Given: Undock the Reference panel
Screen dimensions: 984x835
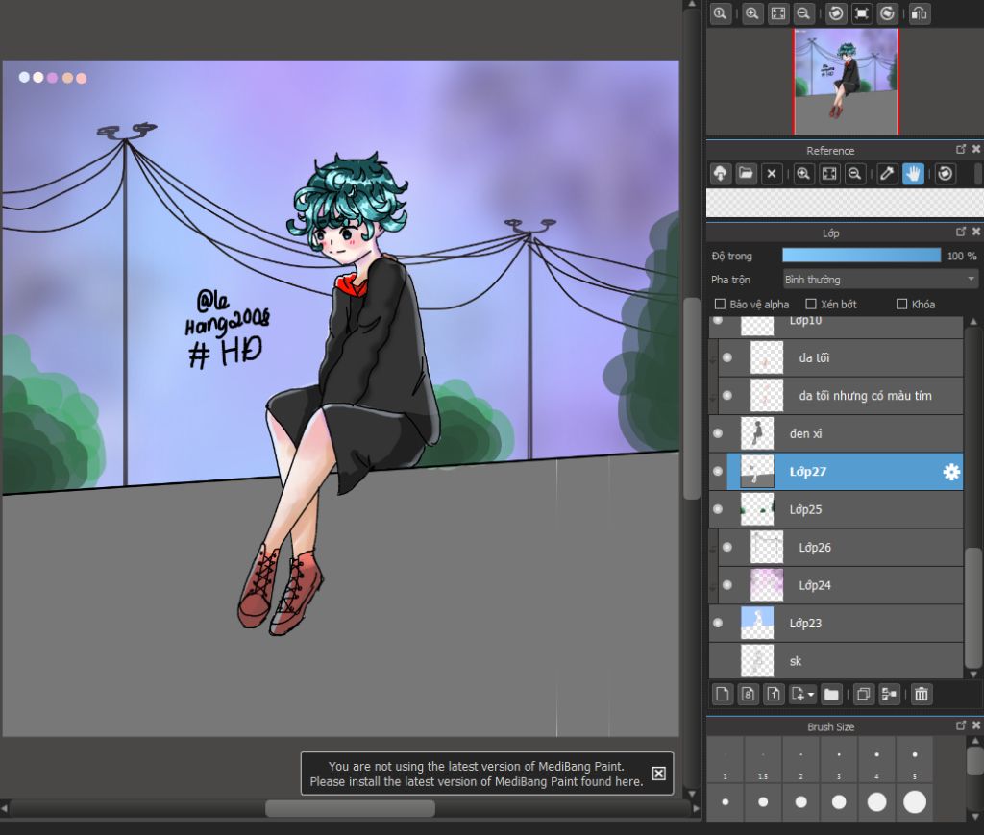Looking at the screenshot, I should click(x=961, y=149).
